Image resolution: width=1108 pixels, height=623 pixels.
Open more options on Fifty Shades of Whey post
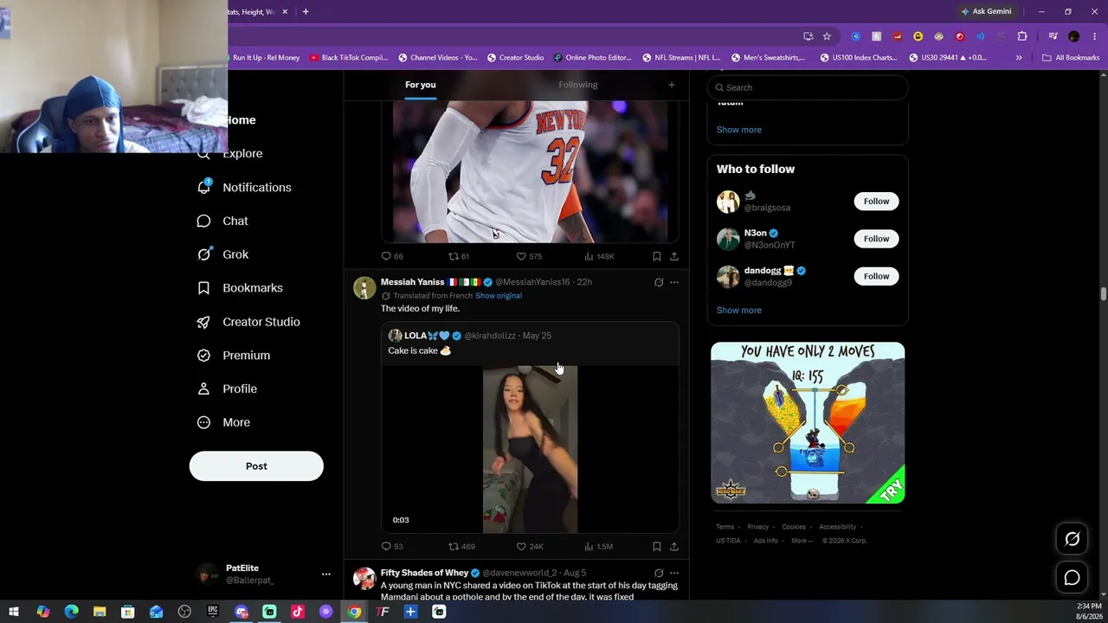tap(674, 573)
